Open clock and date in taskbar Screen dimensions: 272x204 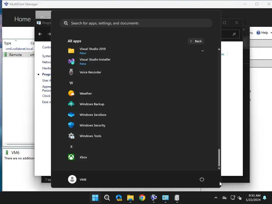click(253, 198)
